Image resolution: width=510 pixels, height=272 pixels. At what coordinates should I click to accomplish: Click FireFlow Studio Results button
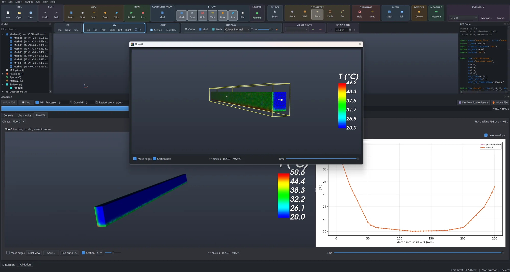[x=473, y=103]
